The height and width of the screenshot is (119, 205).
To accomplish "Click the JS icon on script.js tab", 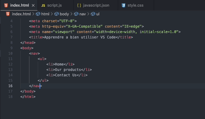I will tap(43, 5).
